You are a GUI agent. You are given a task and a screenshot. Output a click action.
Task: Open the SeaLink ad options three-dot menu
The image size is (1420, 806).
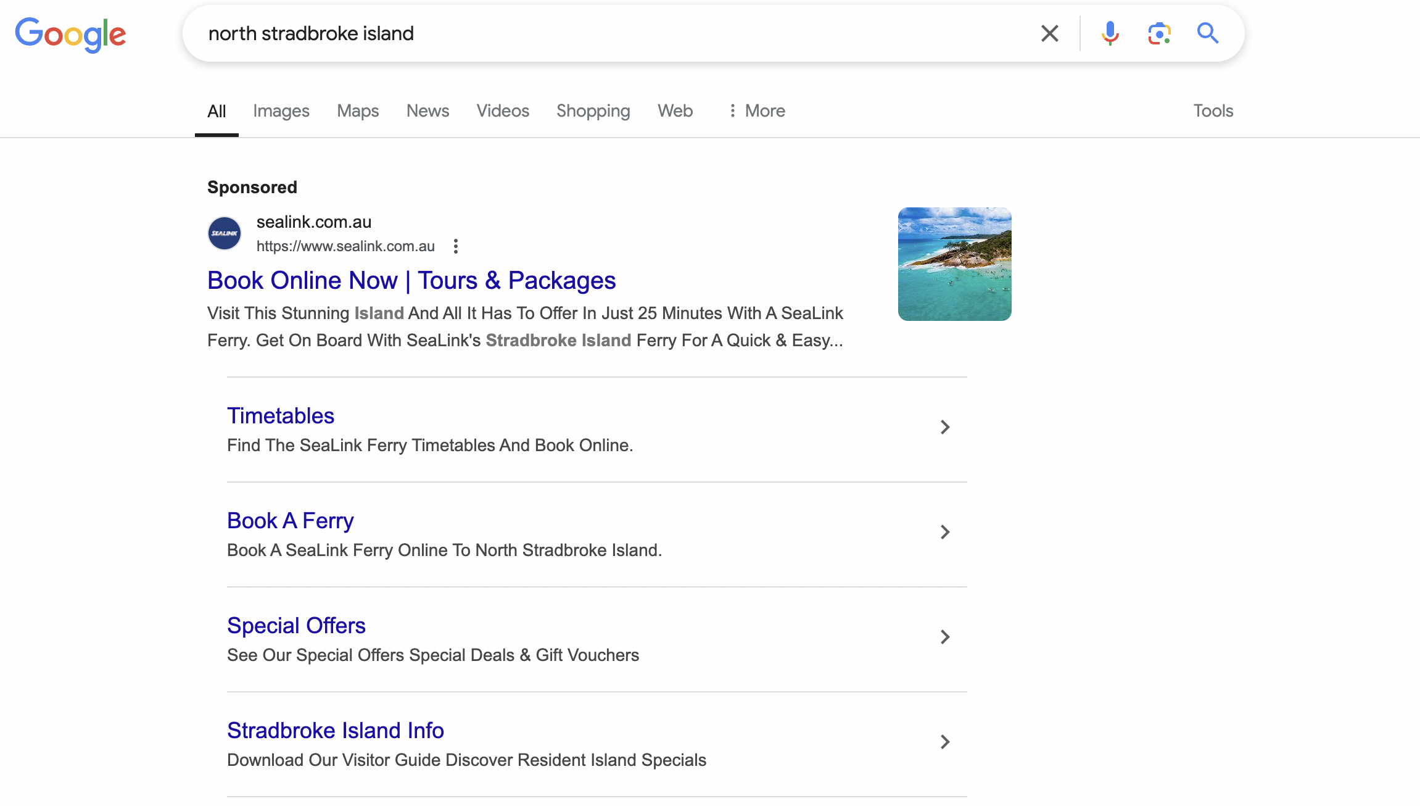456,246
